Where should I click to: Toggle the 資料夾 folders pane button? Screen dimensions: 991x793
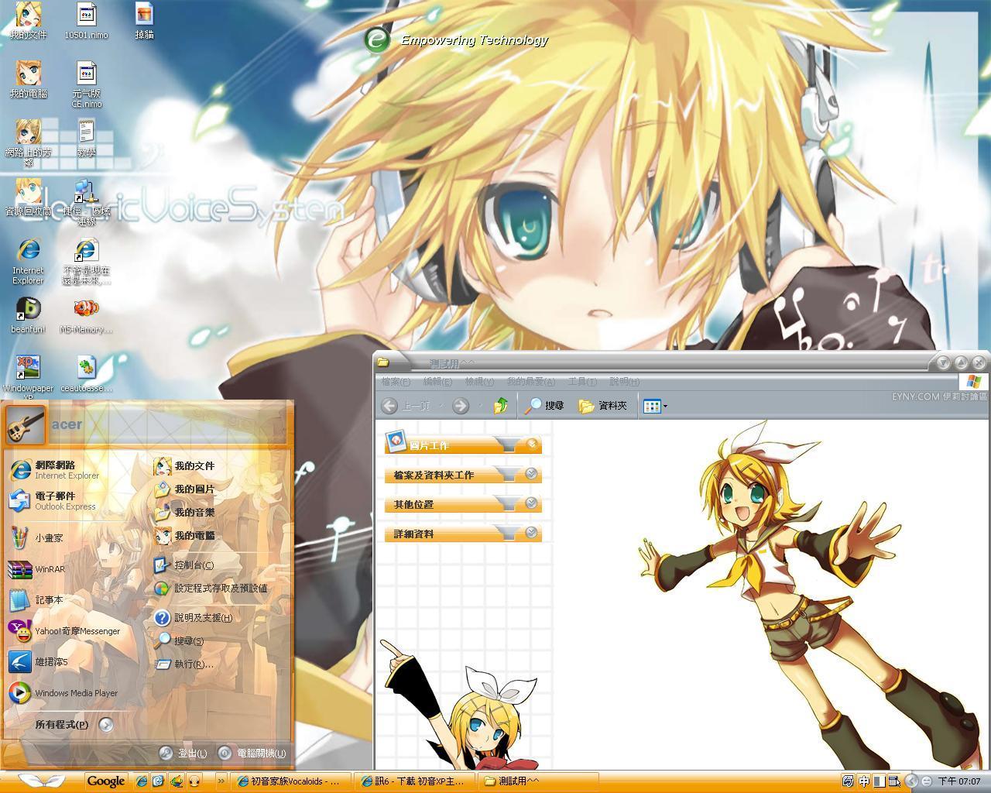click(x=602, y=405)
